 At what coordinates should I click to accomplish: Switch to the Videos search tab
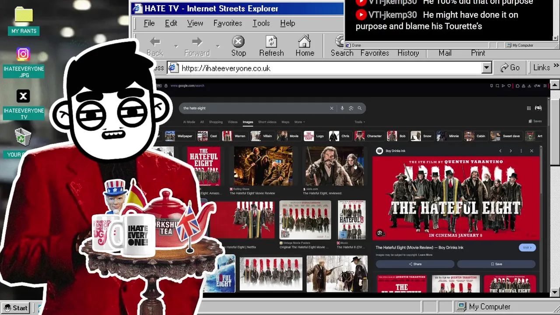click(x=232, y=122)
